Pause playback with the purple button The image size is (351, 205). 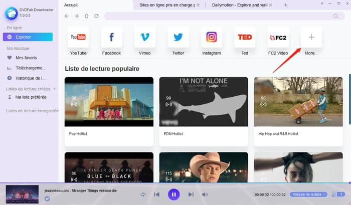tap(173, 194)
